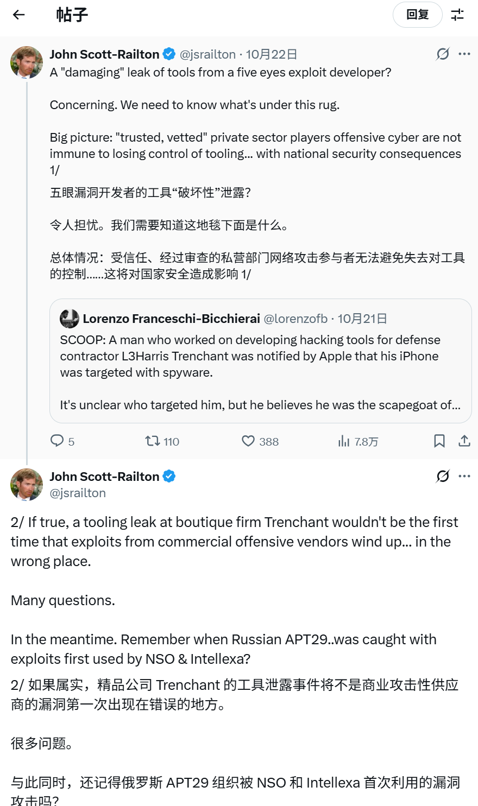
Task: Open more options menu on second post
Action: pyautogui.click(x=464, y=476)
